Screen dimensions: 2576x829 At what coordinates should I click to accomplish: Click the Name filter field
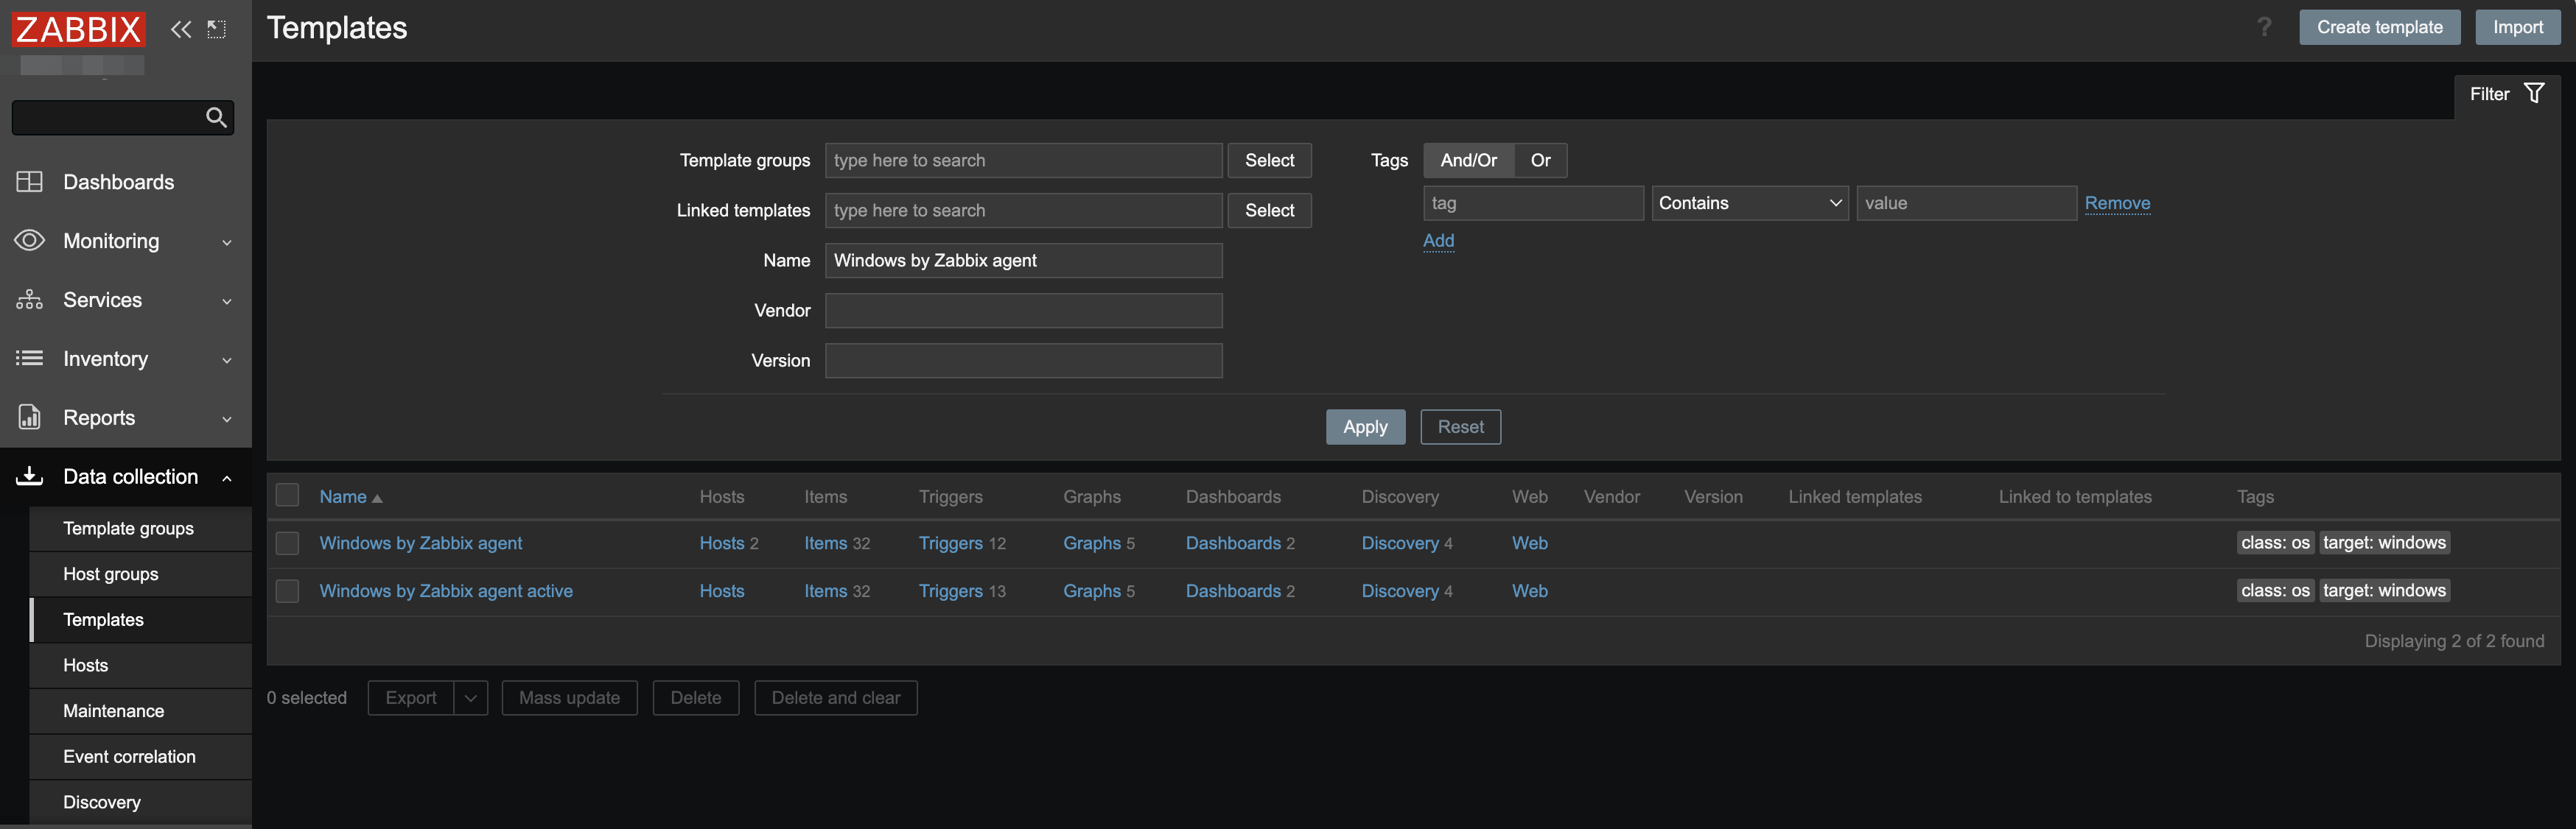click(x=1023, y=261)
